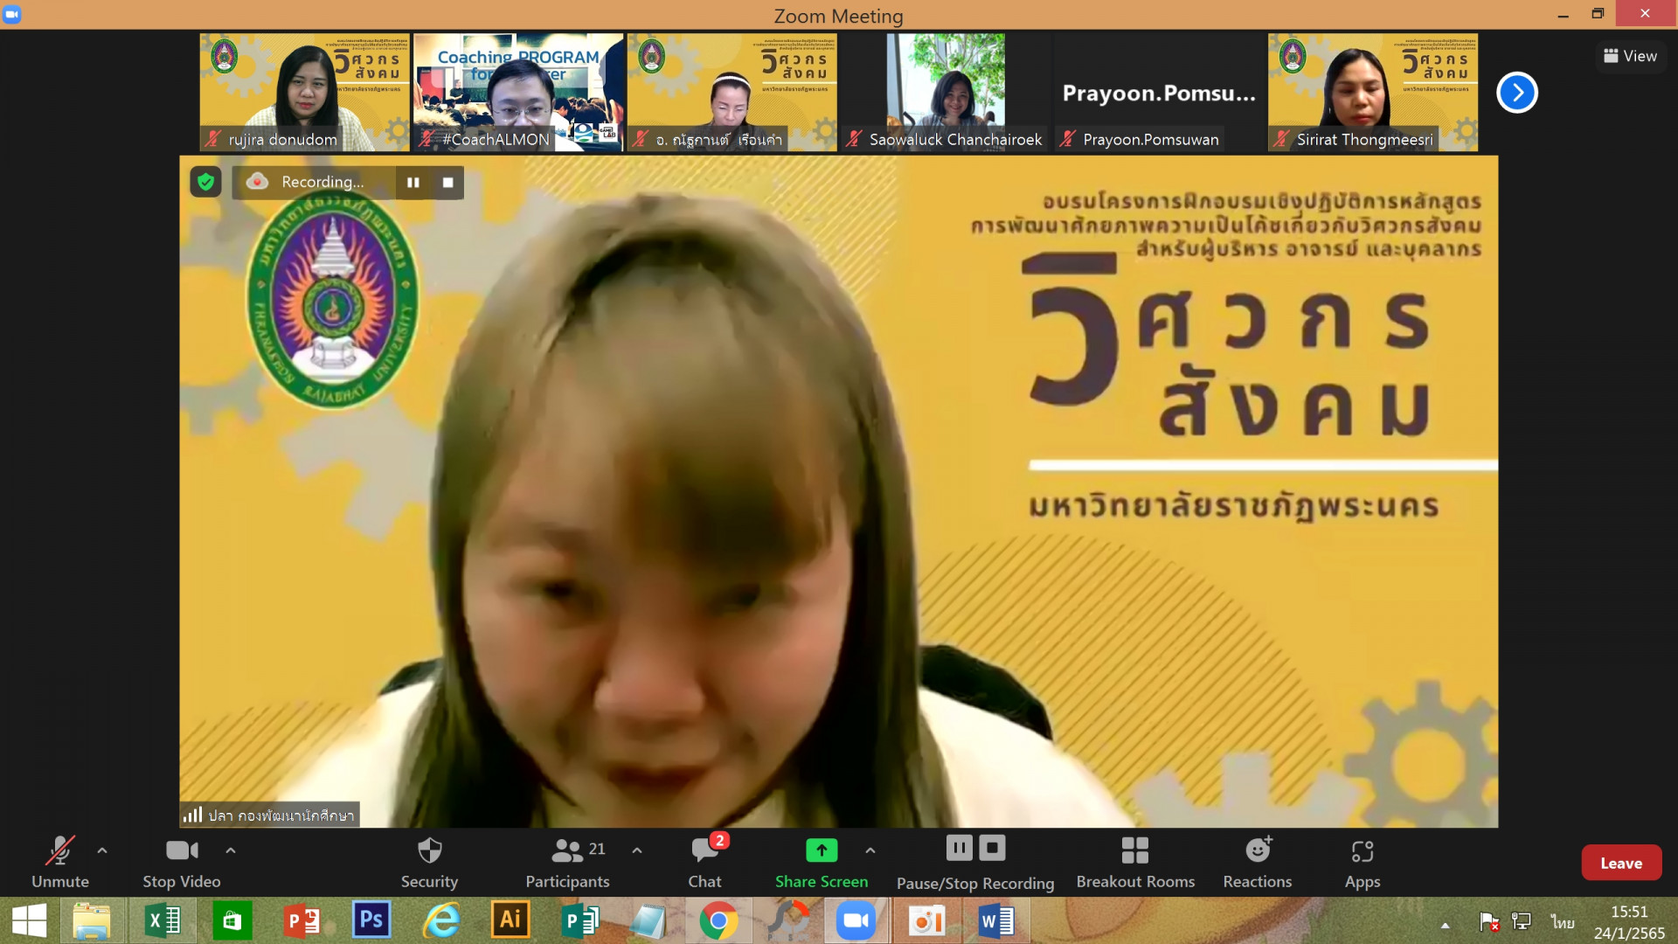This screenshot has height=944, width=1678.
Task: Open Illustrator from the taskbar
Action: (510, 921)
